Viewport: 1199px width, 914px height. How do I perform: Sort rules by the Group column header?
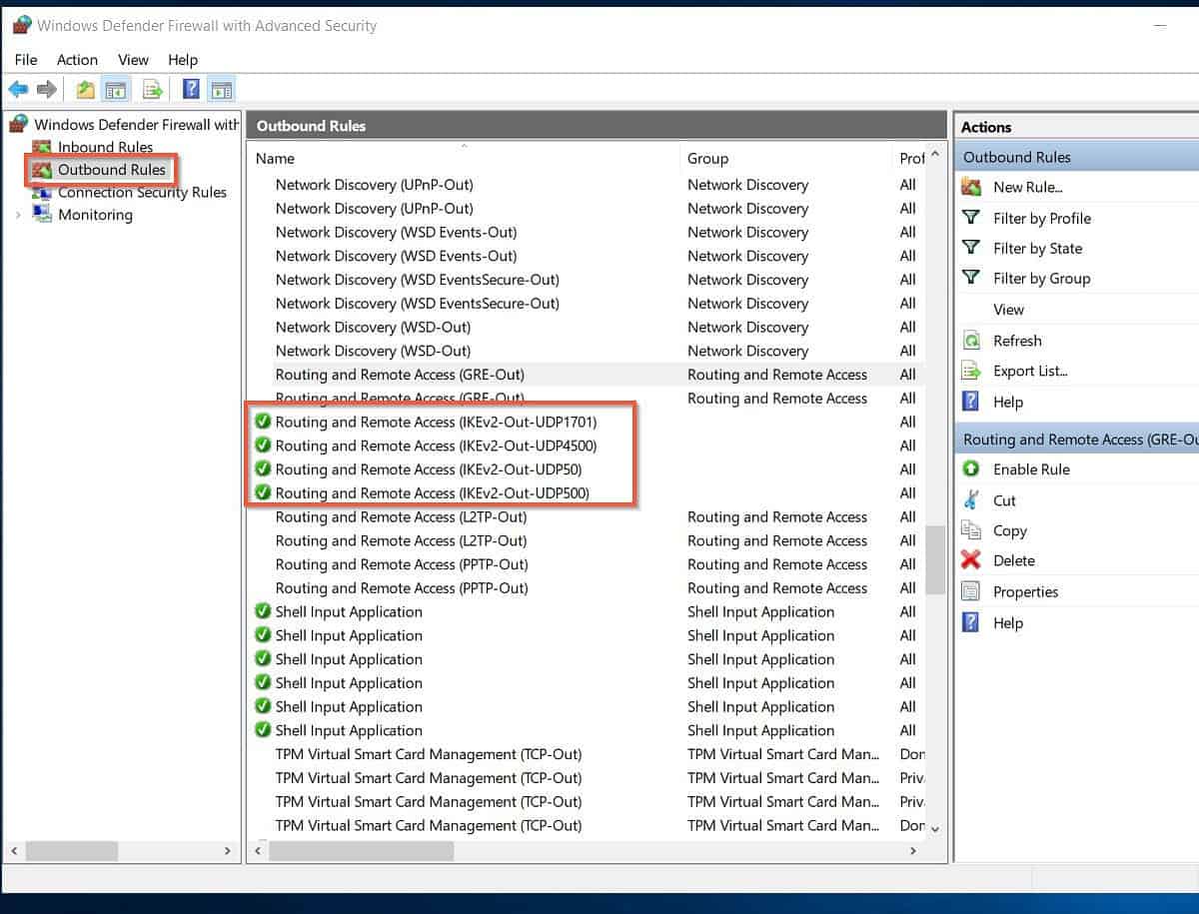708,158
